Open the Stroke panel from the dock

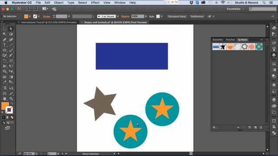[274, 64]
